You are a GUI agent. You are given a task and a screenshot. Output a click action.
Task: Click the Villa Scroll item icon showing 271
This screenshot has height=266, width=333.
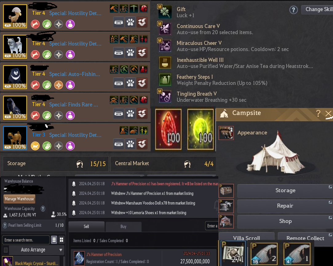pyautogui.click(x=232, y=253)
